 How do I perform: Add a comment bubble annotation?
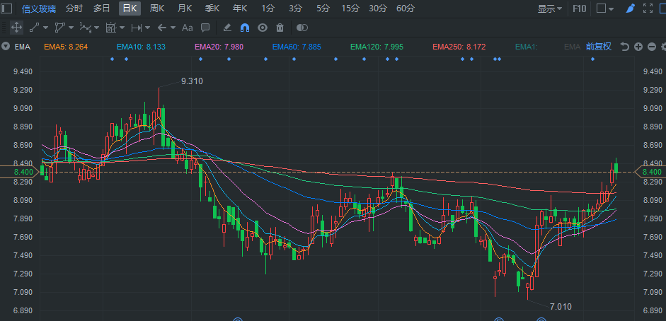(x=205, y=28)
